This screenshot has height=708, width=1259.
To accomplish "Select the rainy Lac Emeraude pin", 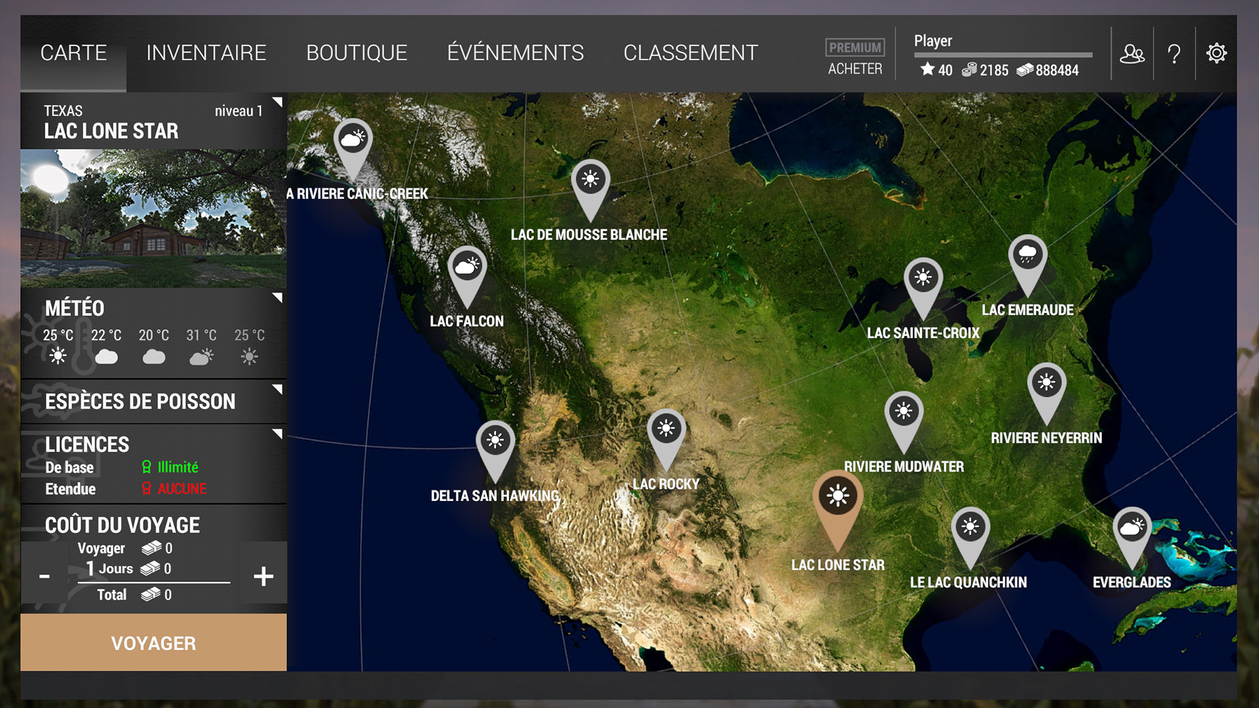I will click(1028, 265).
